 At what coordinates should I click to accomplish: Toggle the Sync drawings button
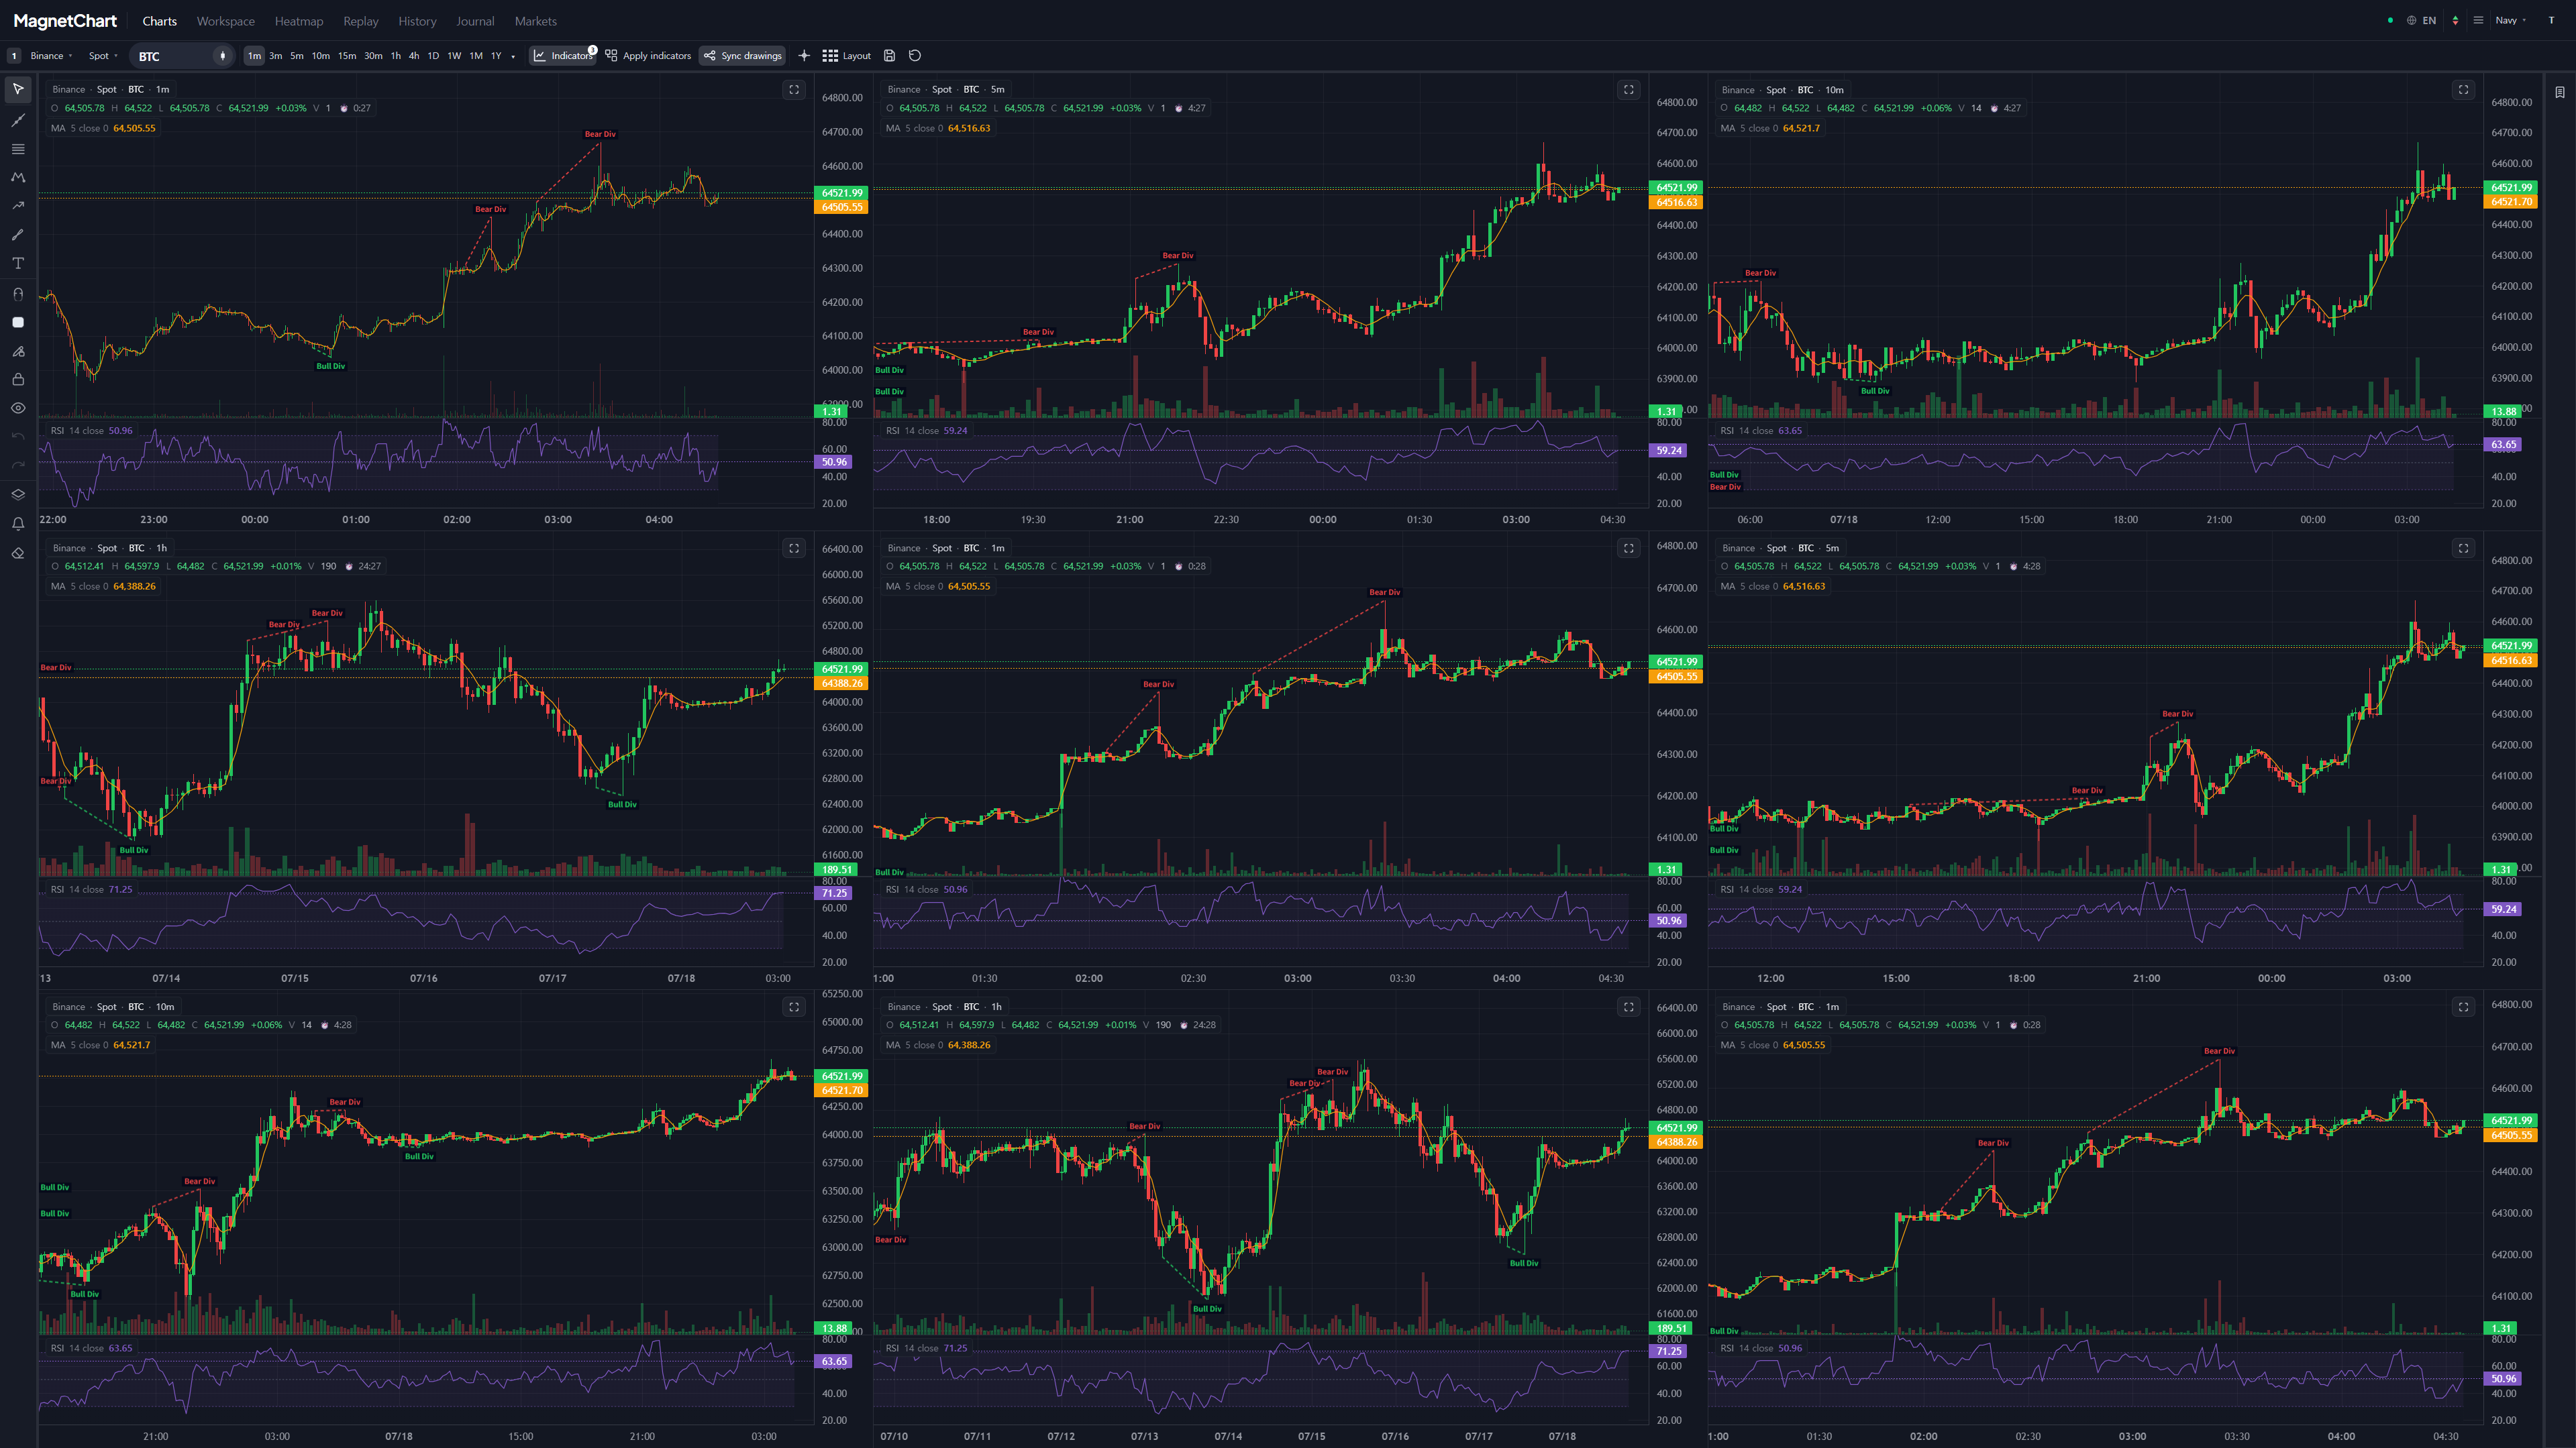[x=743, y=56]
